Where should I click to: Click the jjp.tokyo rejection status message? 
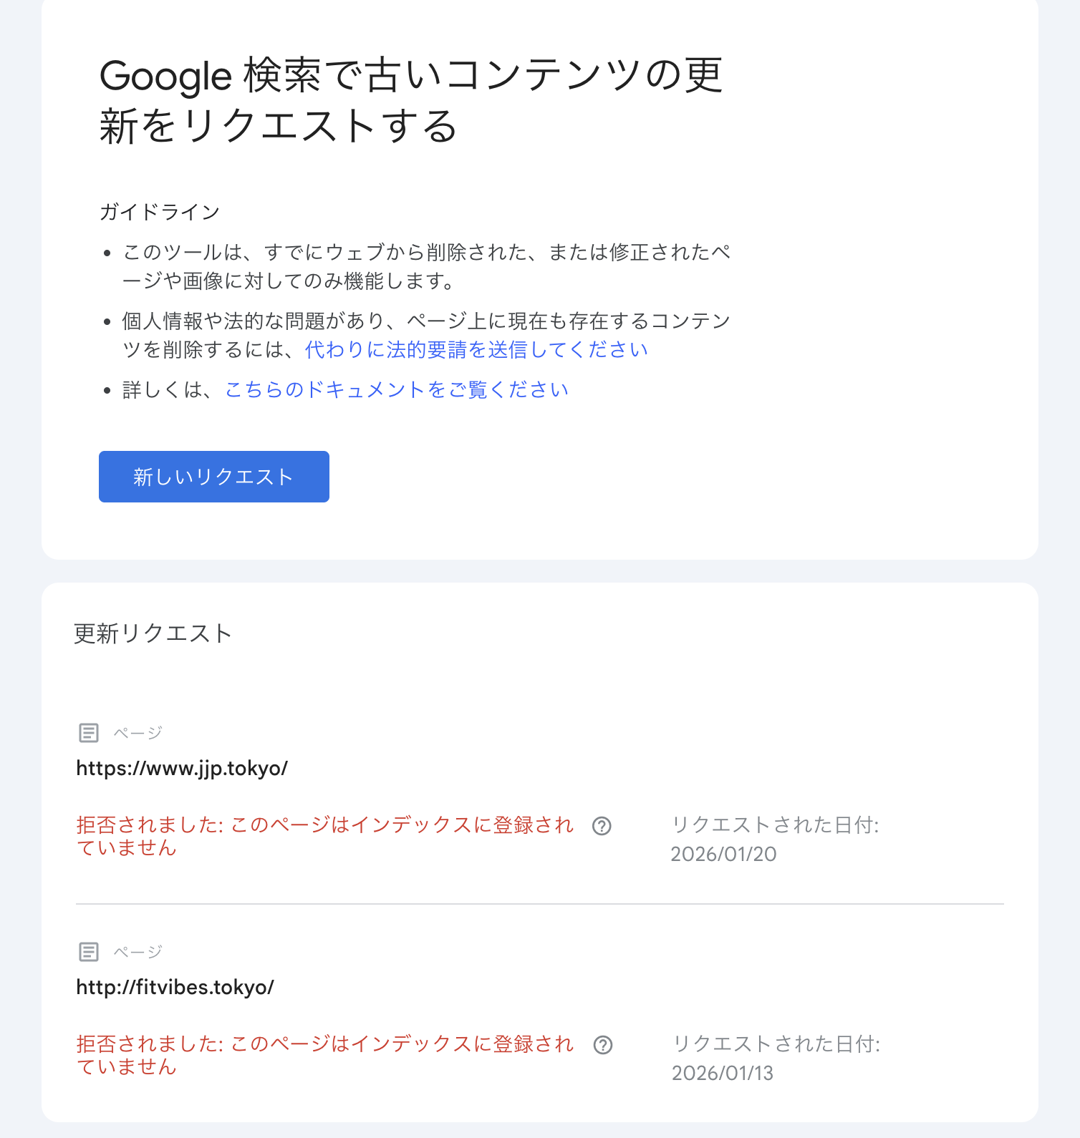pos(324,837)
